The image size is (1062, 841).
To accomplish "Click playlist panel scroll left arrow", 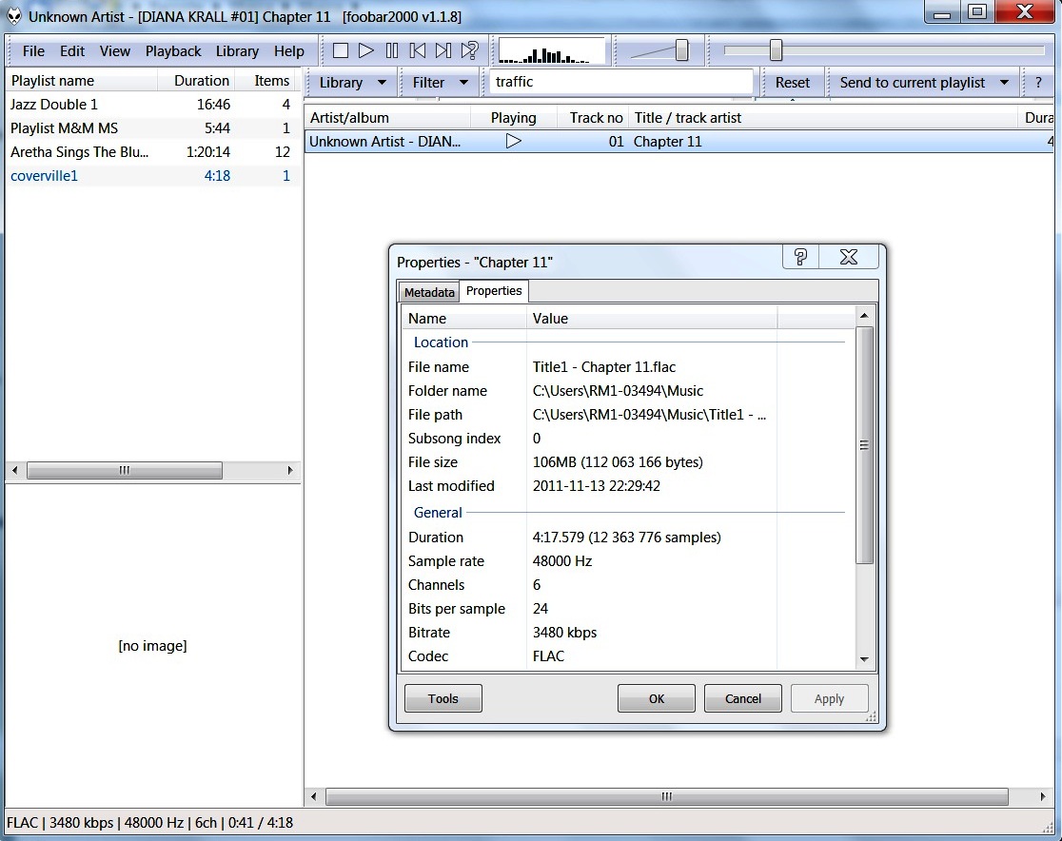I will click(15, 470).
